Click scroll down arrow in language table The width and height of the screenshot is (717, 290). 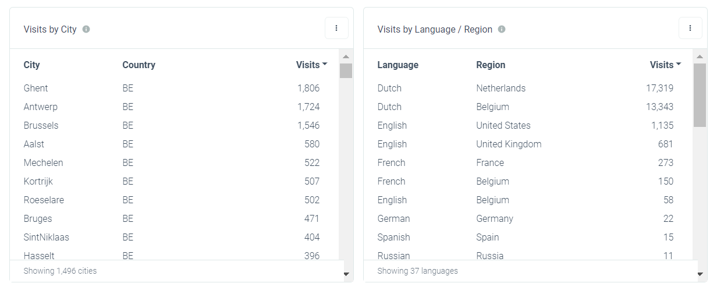tap(700, 274)
